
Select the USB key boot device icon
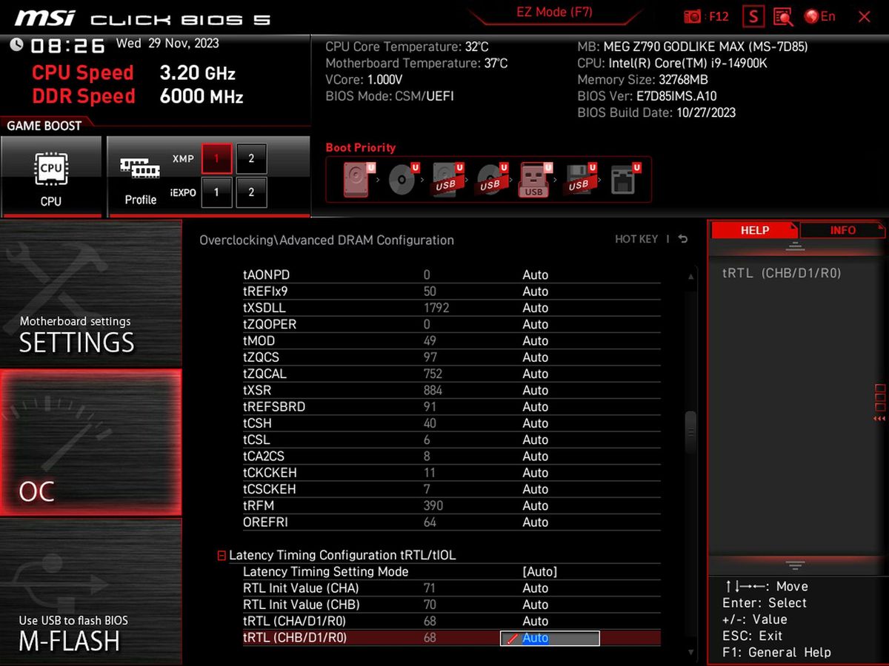pos(533,179)
